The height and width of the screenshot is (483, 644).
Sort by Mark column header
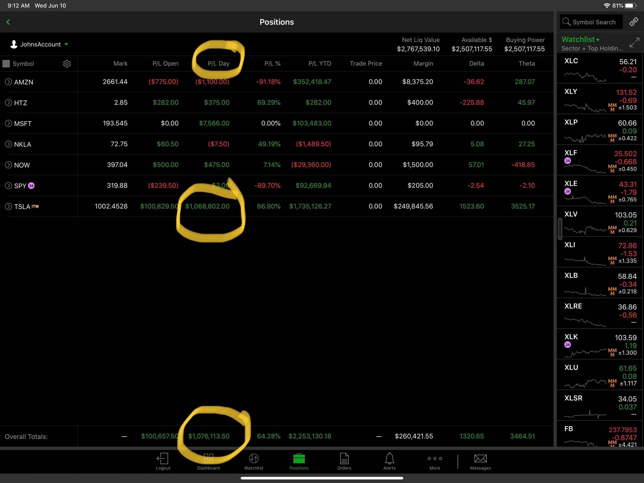point(120,63)
